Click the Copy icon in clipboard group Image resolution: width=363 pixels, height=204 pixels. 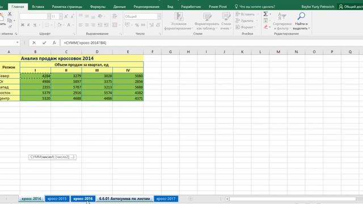(10, 20)
